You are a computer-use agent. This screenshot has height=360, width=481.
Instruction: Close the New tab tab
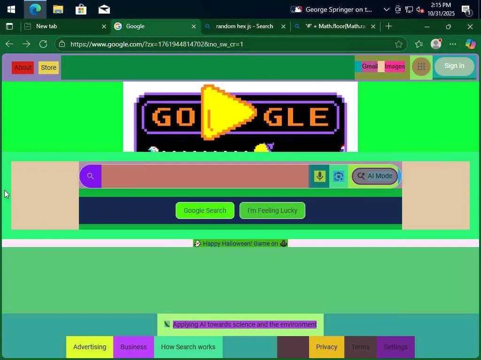[x=104, y=27]
